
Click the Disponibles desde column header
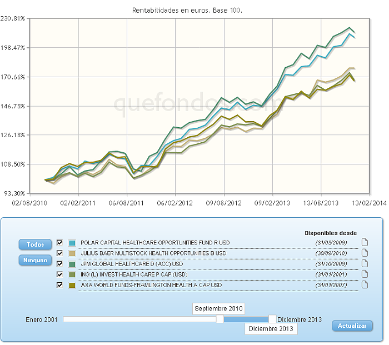click(331, 233)
